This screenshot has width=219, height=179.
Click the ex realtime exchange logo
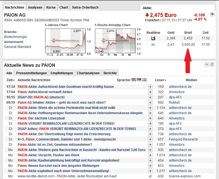pos(153,45)
